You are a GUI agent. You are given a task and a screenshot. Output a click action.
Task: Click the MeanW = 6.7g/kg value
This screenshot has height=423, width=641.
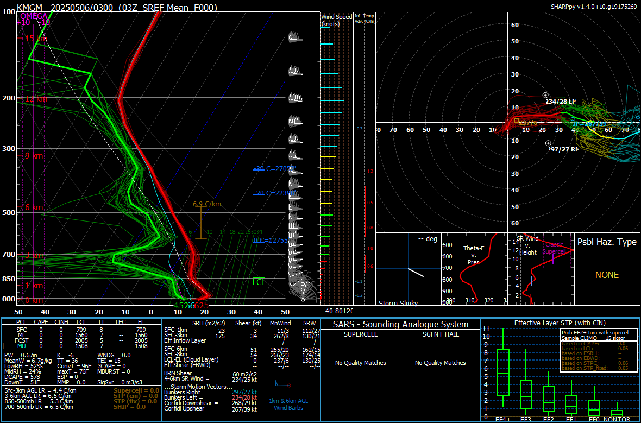click(x=28, y=361)
